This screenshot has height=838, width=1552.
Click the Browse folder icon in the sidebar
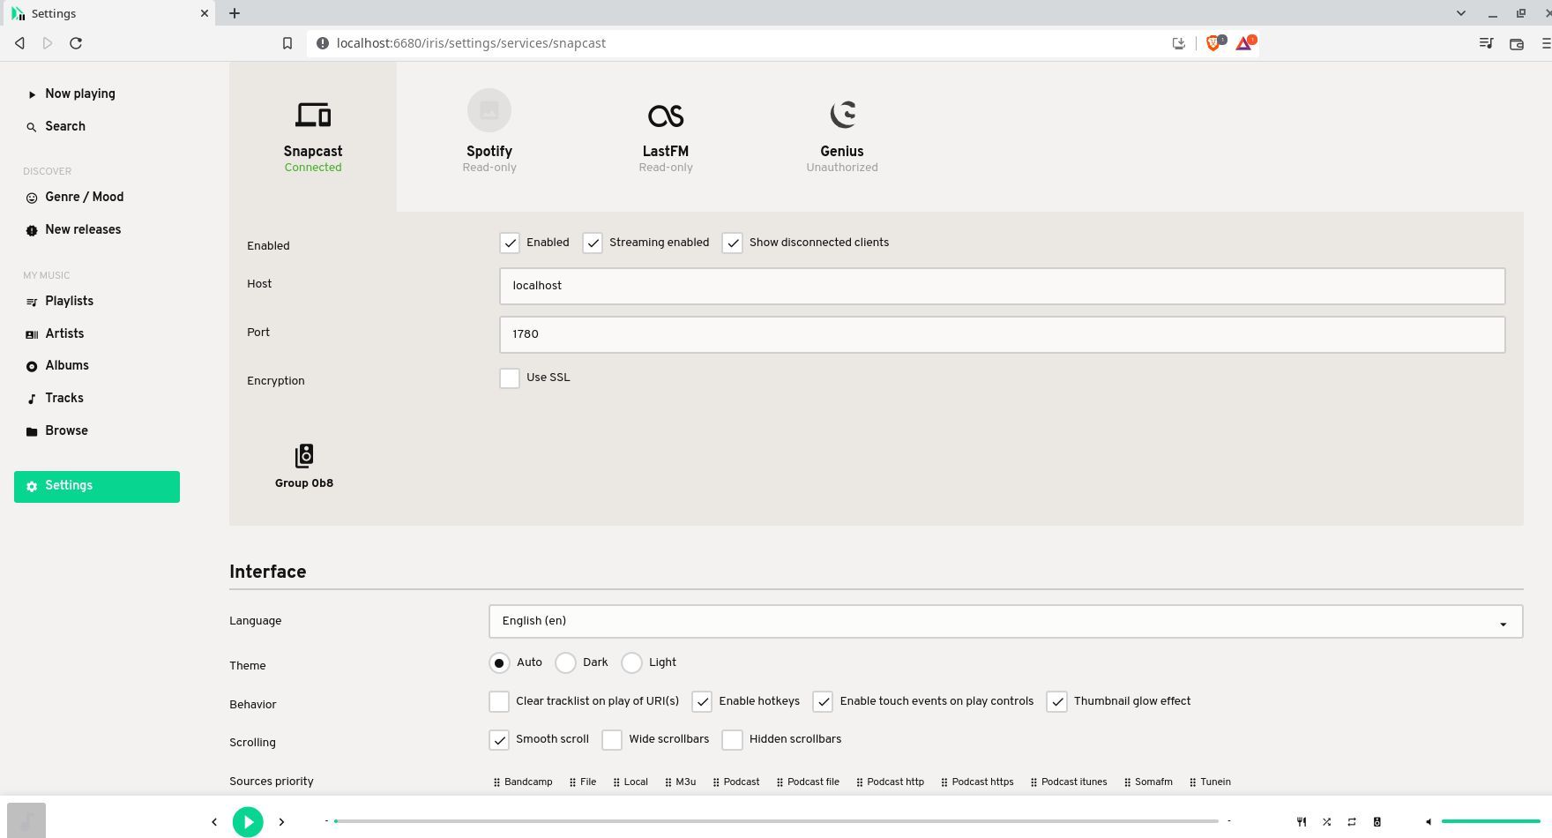[32, 431]
